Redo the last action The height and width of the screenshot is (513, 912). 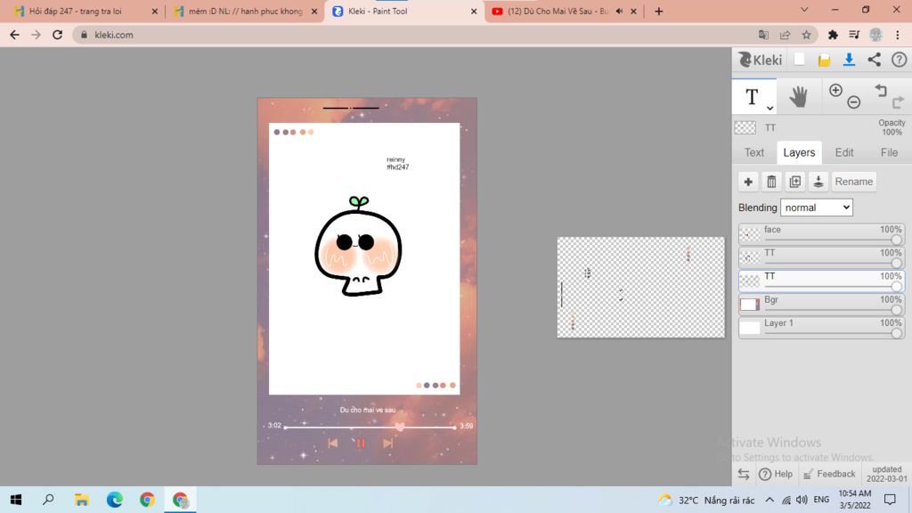(x=898, y=102)
